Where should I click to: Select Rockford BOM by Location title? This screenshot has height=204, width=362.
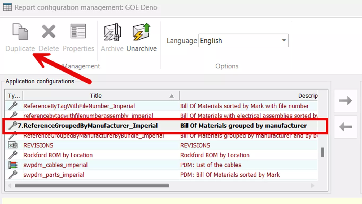tap(58, 155)
